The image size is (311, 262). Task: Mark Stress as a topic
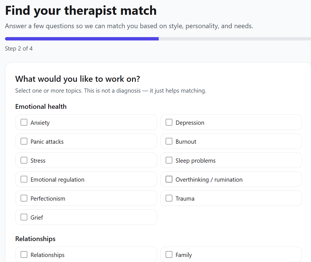pyautogui.click(x=24, y=160)
